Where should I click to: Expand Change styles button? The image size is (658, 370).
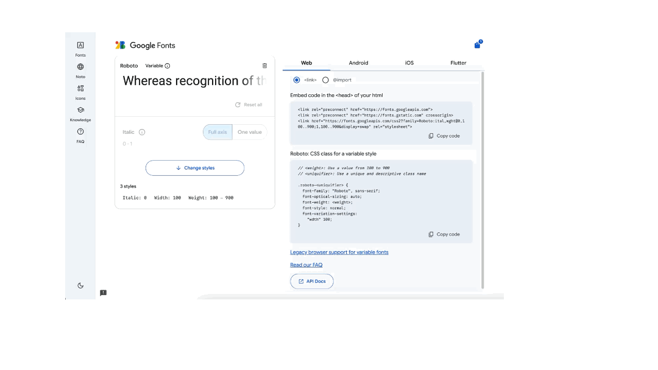tap(195, 168)
